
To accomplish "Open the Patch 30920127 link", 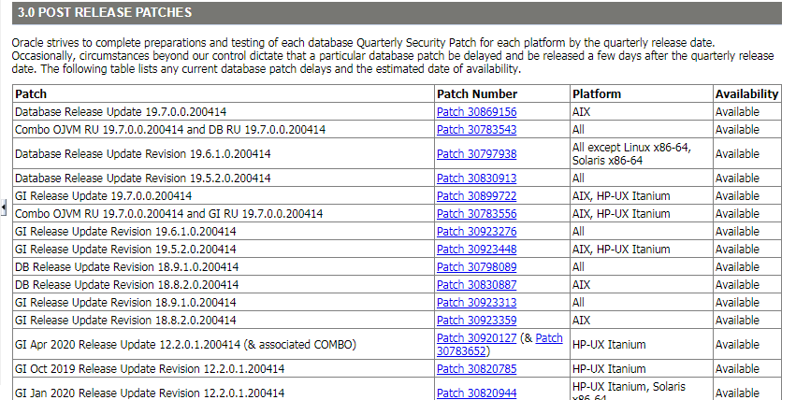I will 476,338.
